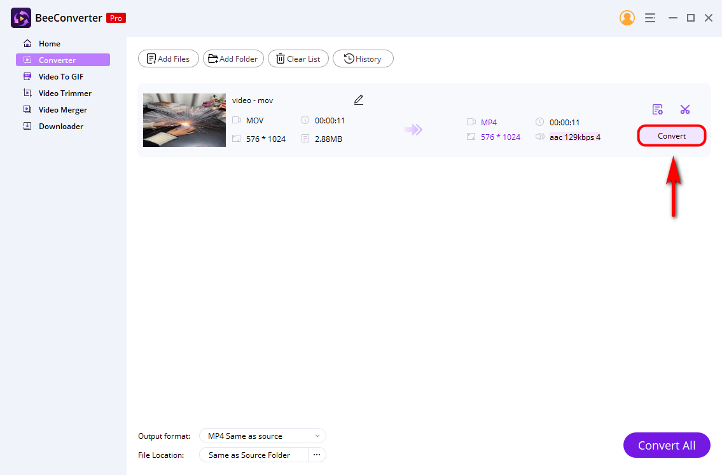This screenshot has width=722, height=475.
Task: Click the video - mov thumbnail
Action: [x=184, y=120]
